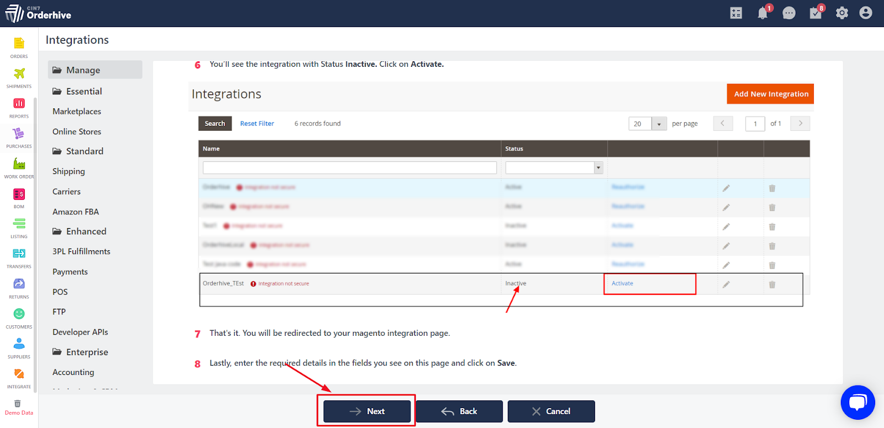Open 3PL Fulfillments category

[x=81, y=251]
